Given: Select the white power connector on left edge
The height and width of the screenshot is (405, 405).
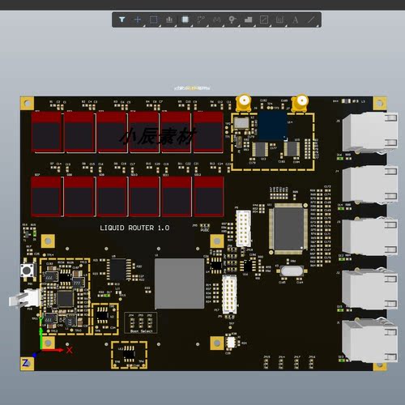Looking at the screenshot, I should [x=24, y=298].
